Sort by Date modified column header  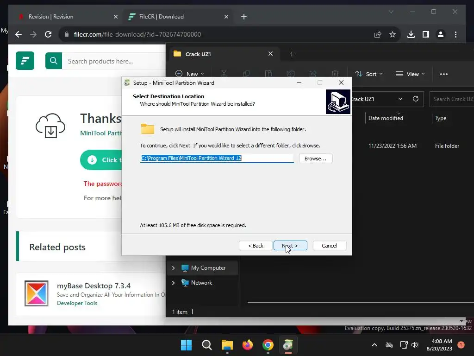point(386,118)
